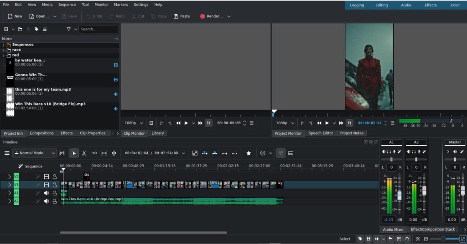467x244 pixels.
Task: Switch to the Speech Editor tab
Action: pyautogui.click(x=321, y=133)
